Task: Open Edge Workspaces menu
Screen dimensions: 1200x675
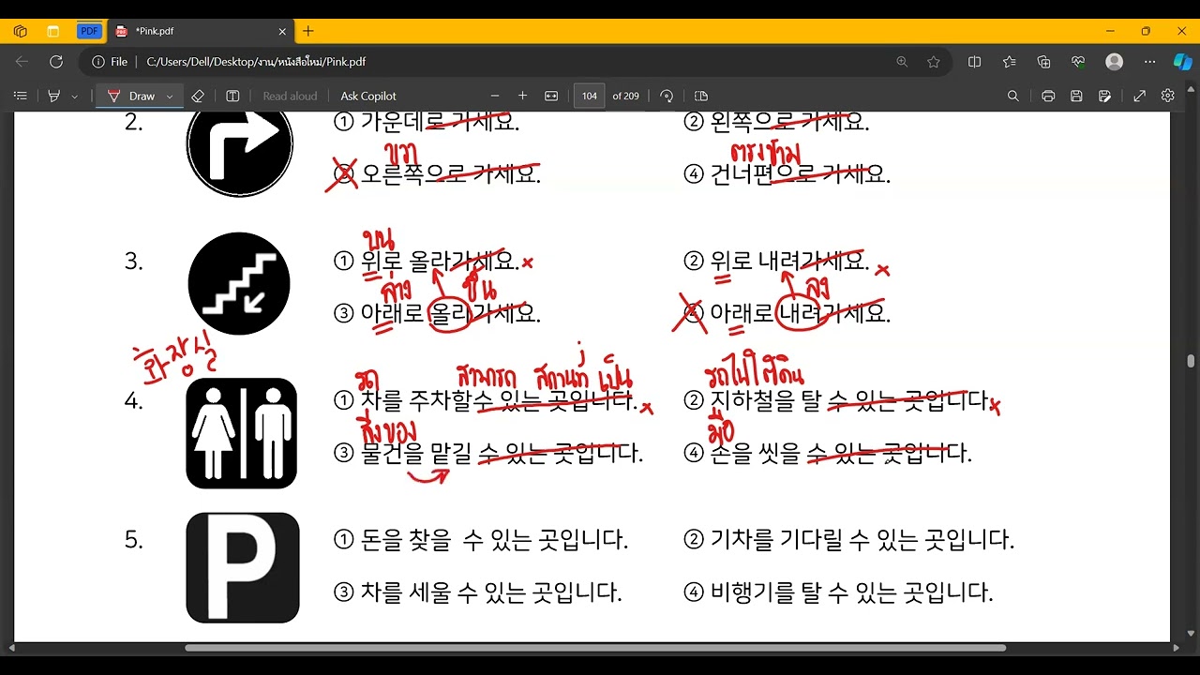Action: [x=21, y=31]
